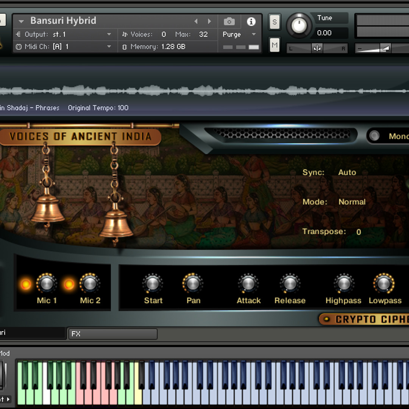Click the camera snapshot icon
409x409 pixels.
229,21
